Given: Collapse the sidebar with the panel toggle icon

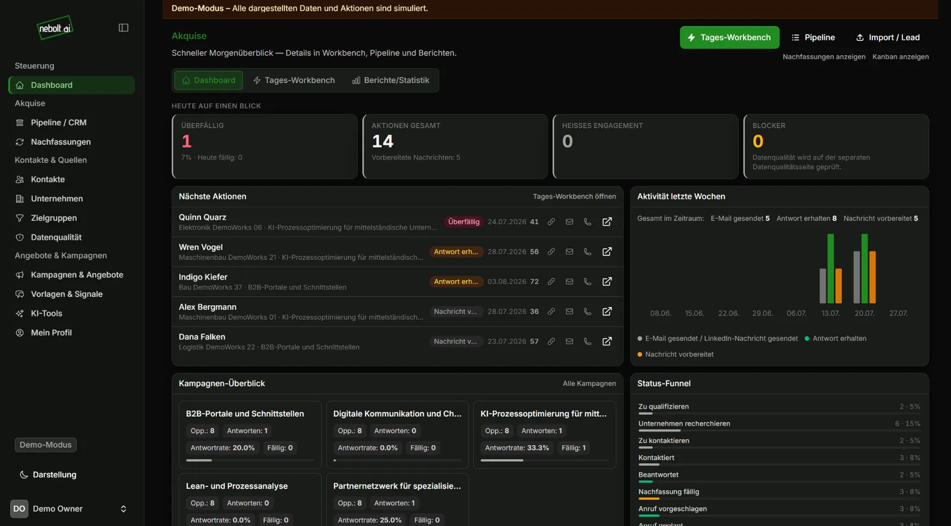Looking at the screenshot, I should (x=124, y=28).
